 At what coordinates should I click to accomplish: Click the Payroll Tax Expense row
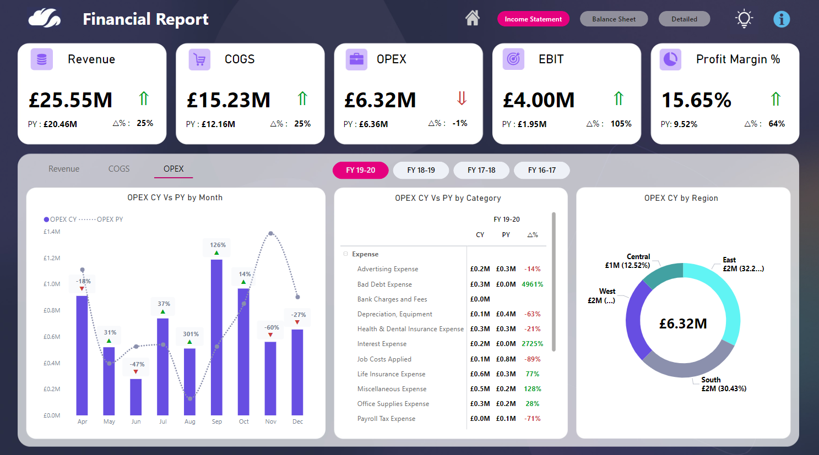point(444,419)
